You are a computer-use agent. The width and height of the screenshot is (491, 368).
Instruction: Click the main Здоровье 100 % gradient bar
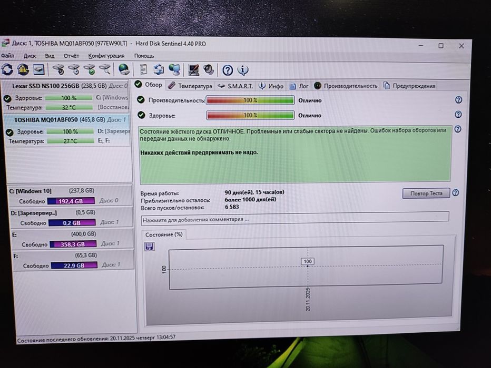250,115
